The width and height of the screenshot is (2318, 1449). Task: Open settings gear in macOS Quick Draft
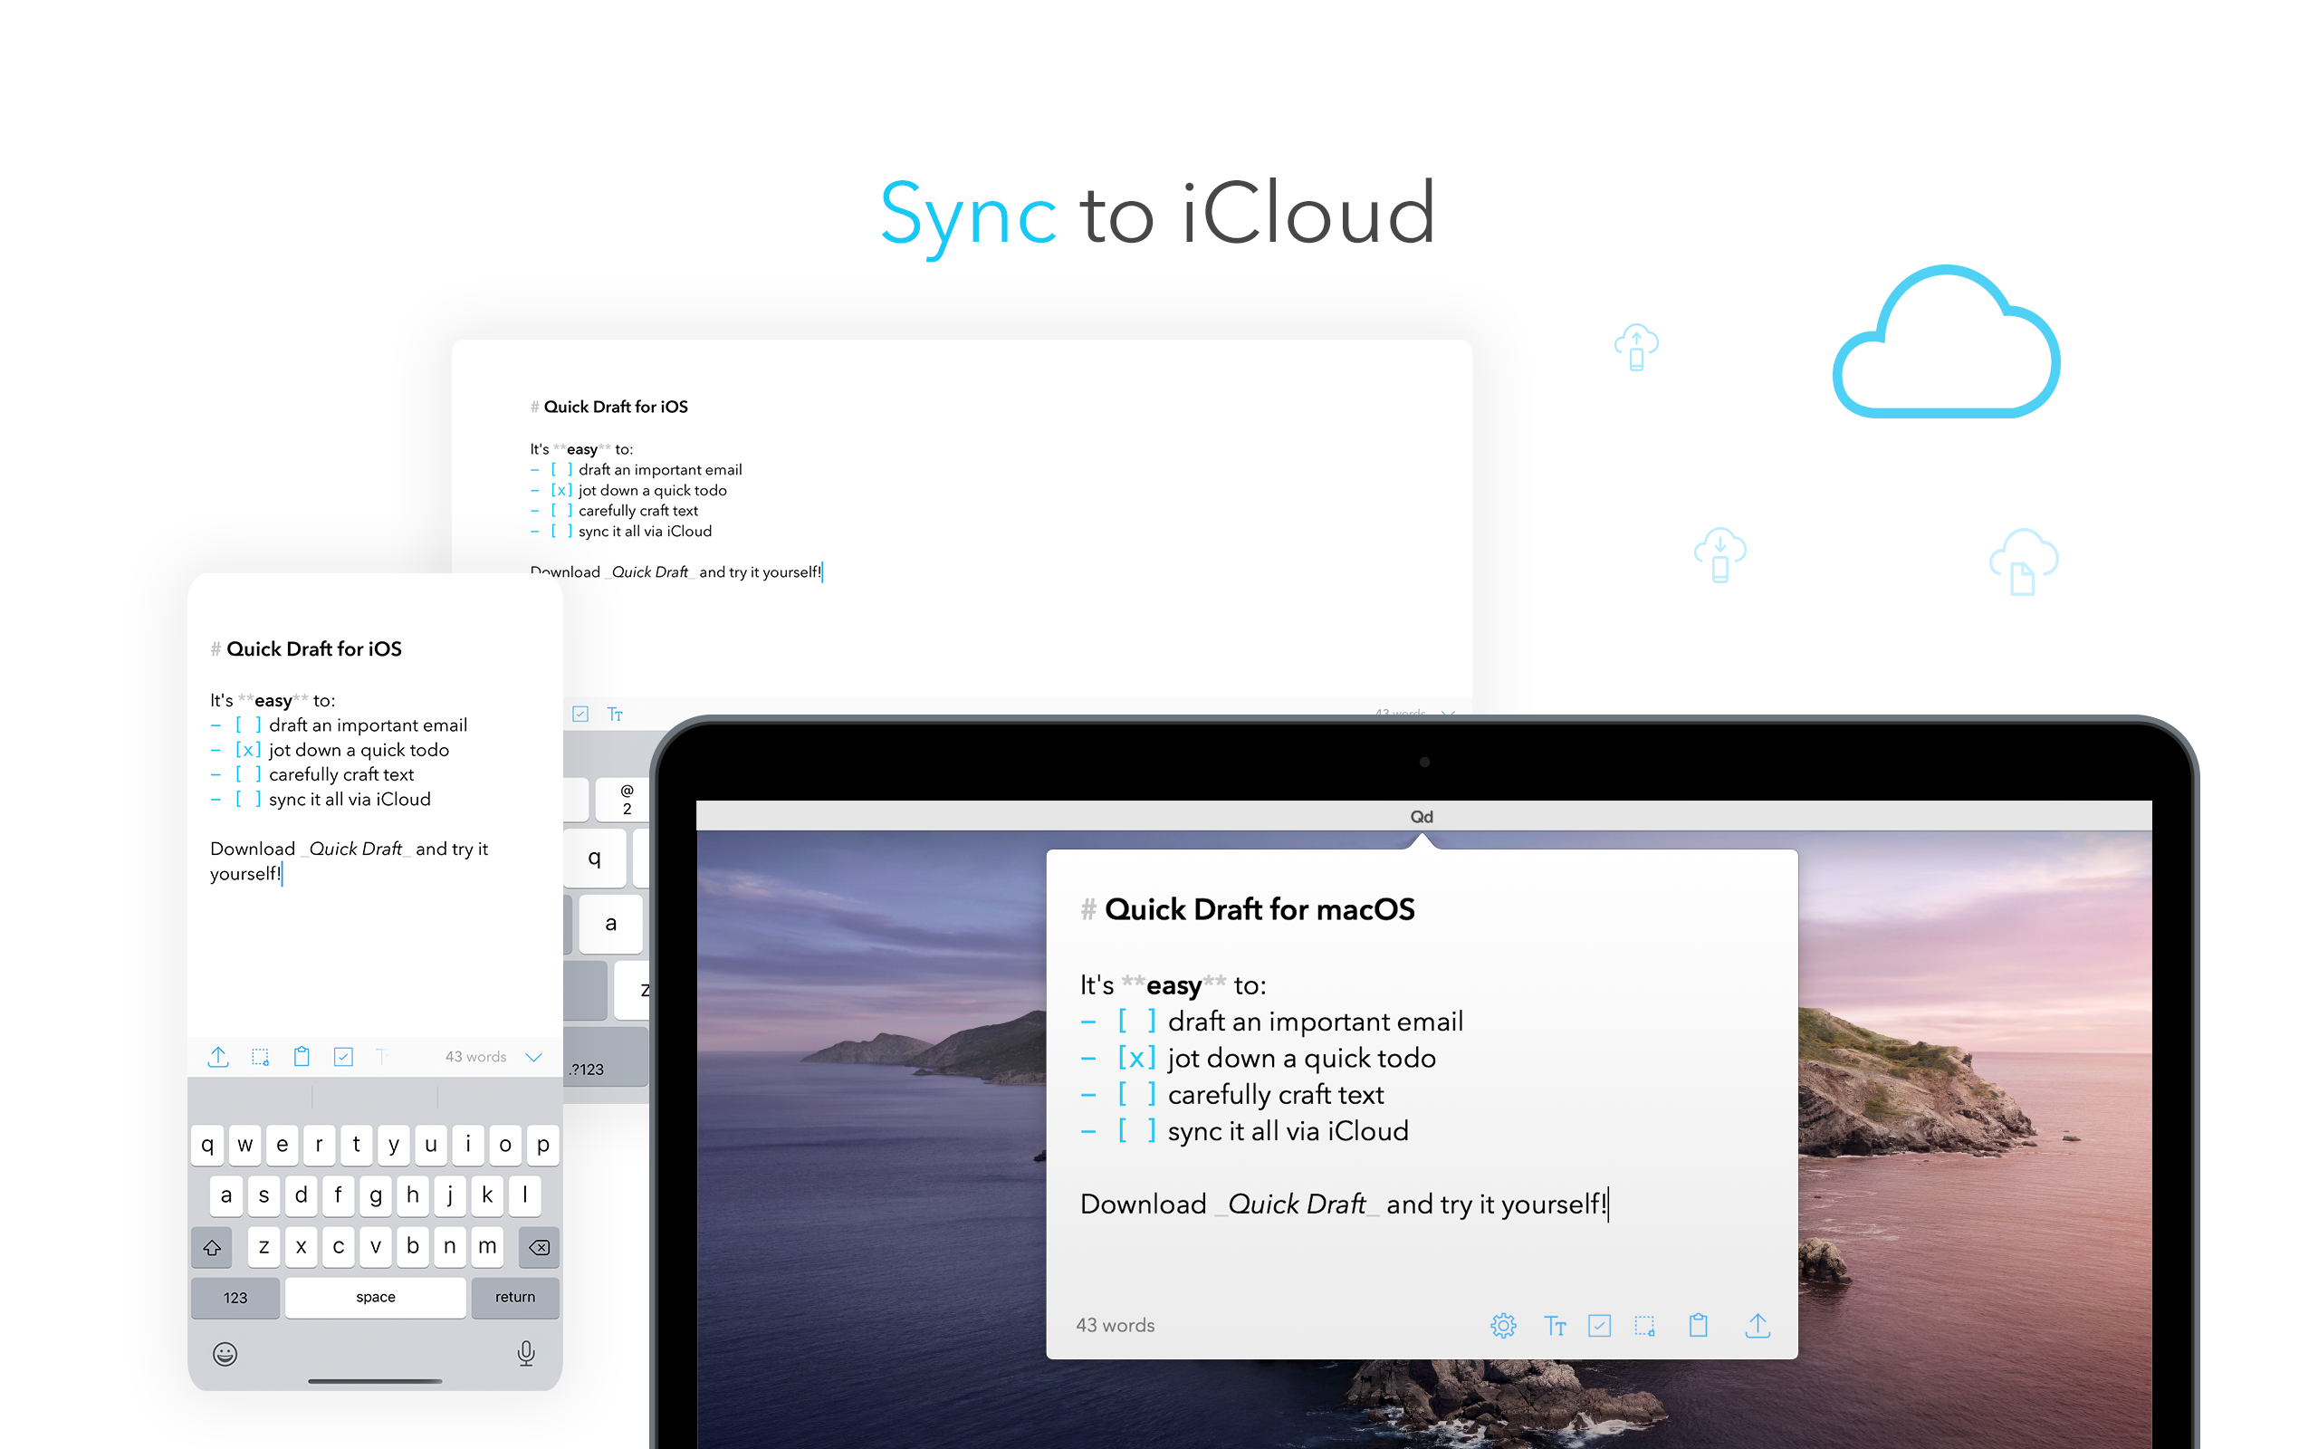coord(1503,1325)
